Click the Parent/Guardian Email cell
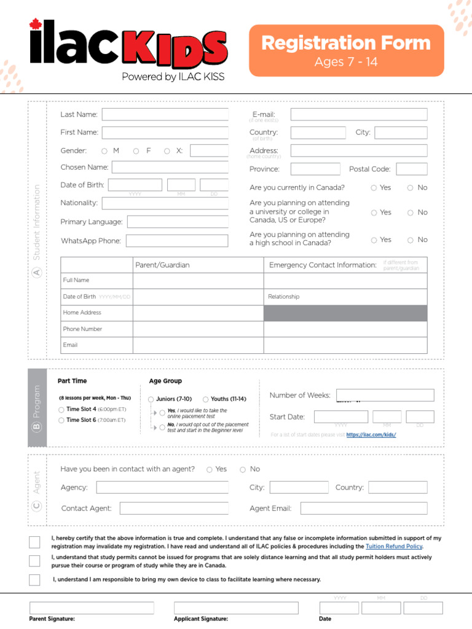 pyautogui.click(x=199, y=345)
